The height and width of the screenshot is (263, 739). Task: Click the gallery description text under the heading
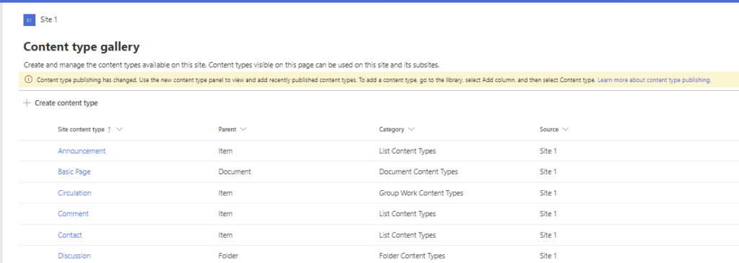click(x=232, y=65)
